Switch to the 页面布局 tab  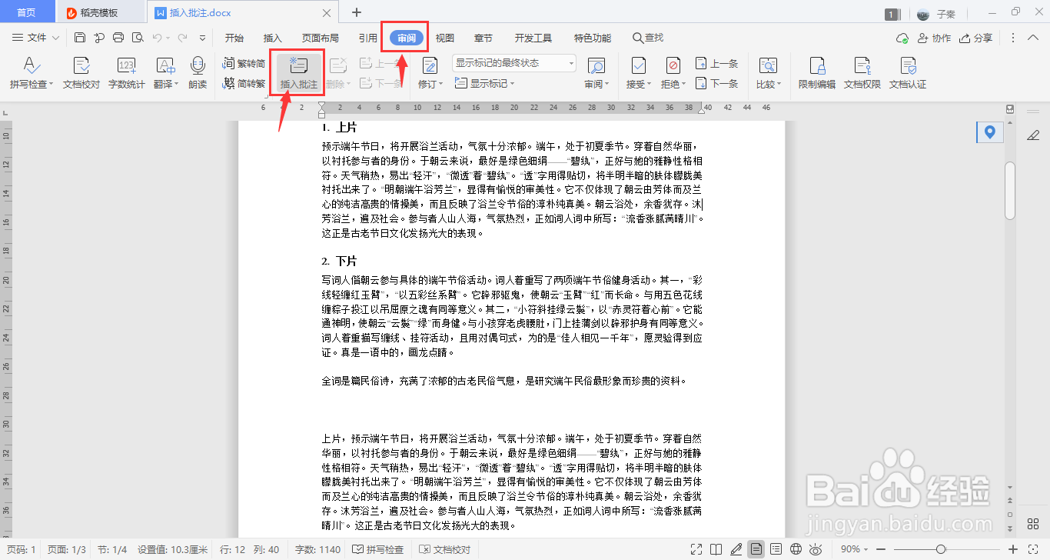321,38
